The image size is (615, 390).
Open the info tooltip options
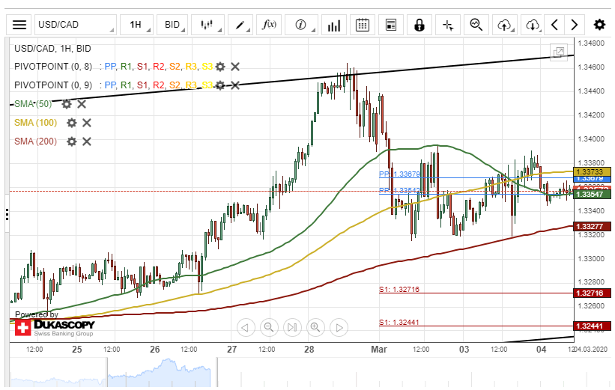[301, 25]
